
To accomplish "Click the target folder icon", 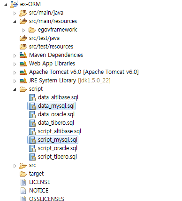I will pos(23,174).
